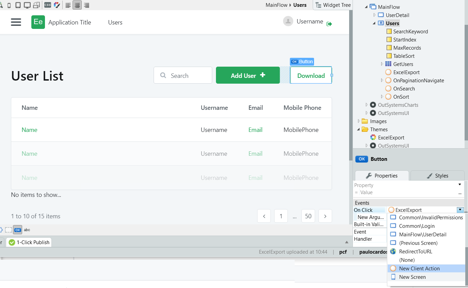This screenshot has width=468, height=288.
Task: Choose New Client Action from list
Action: pos(419,269)
